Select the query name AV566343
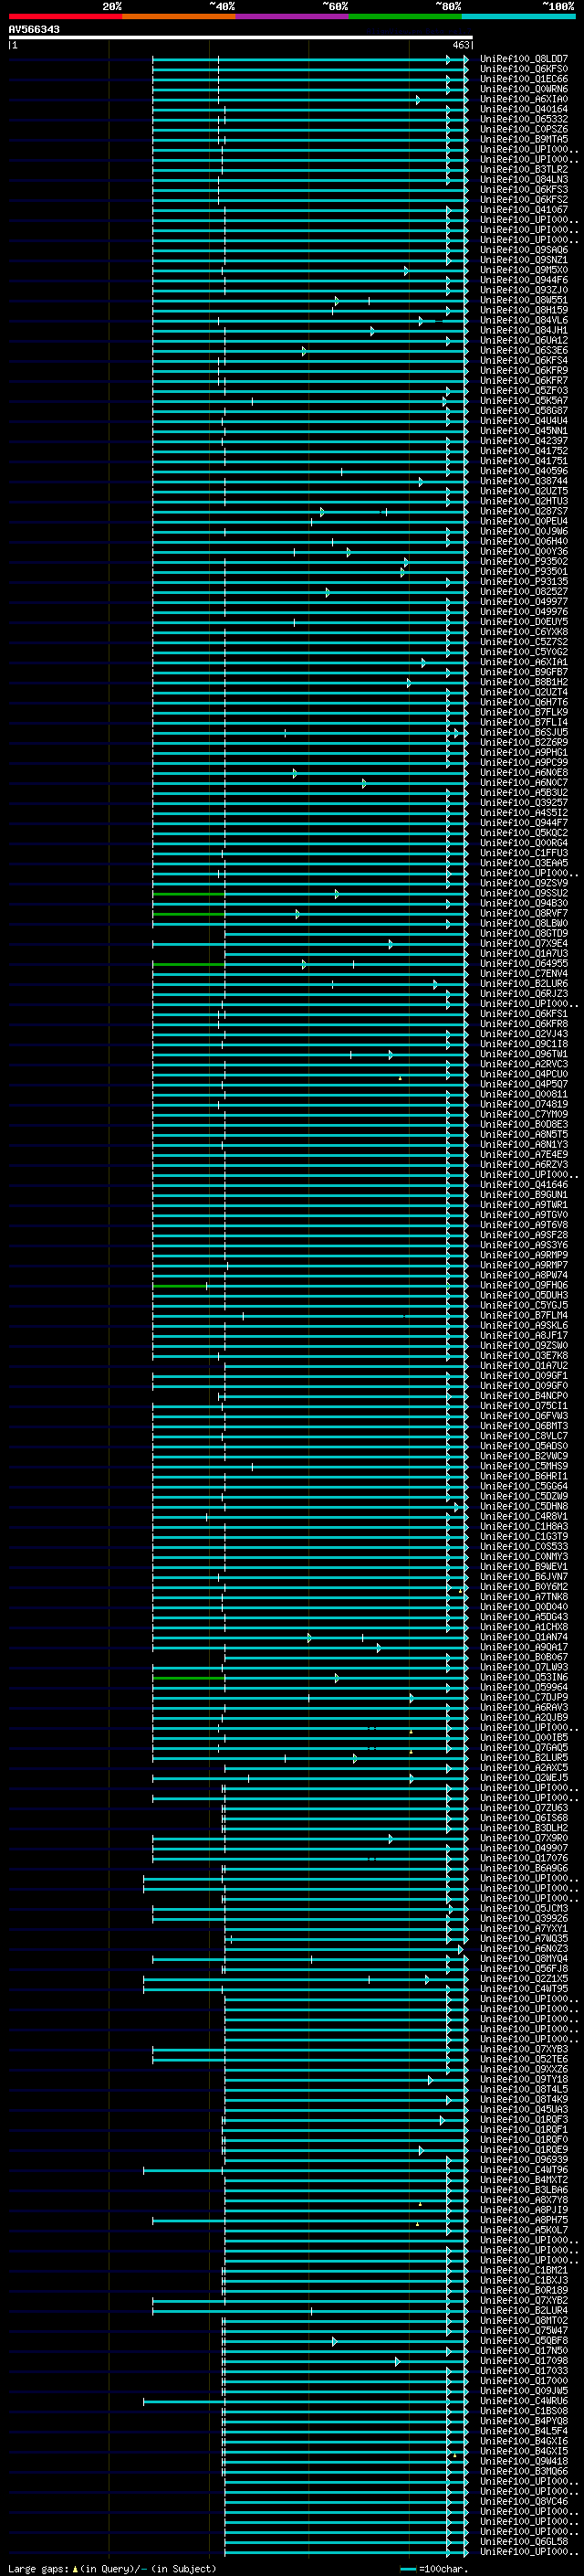 click(x=34, y=29)
